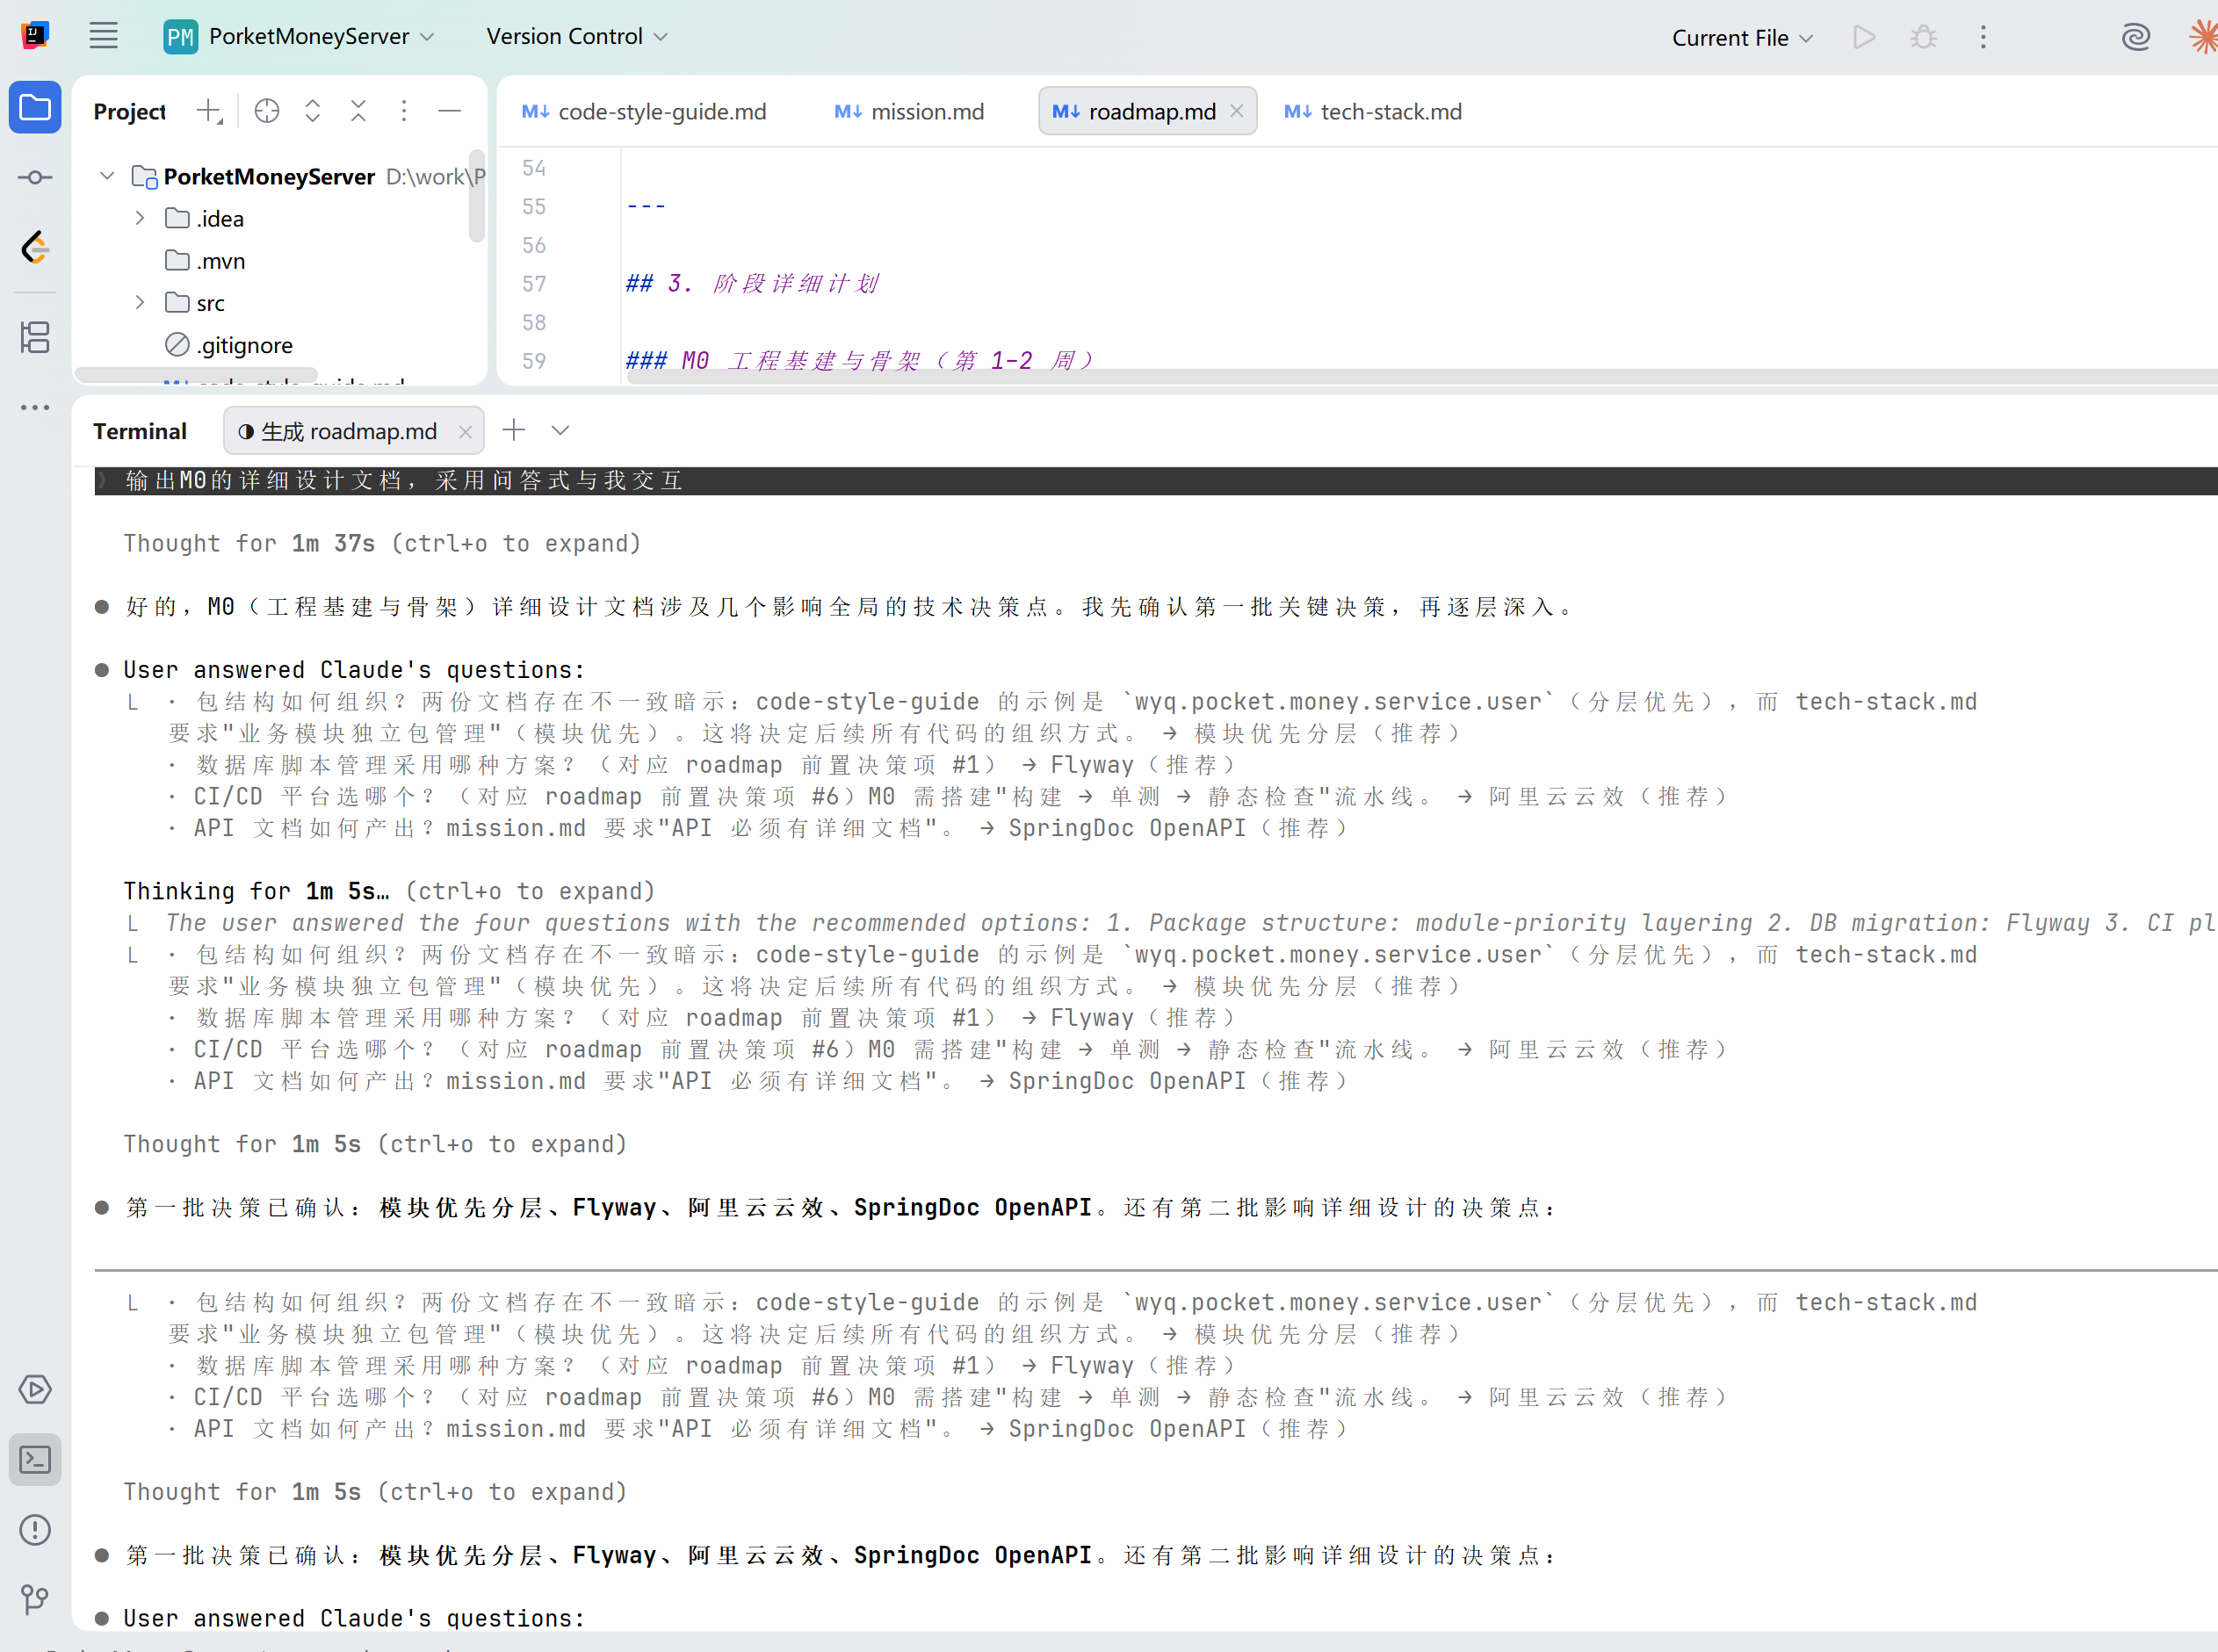Click the IntelliJ IDEA logo icon
The height and width of the screenshot is (1652, 2218).
35,36
